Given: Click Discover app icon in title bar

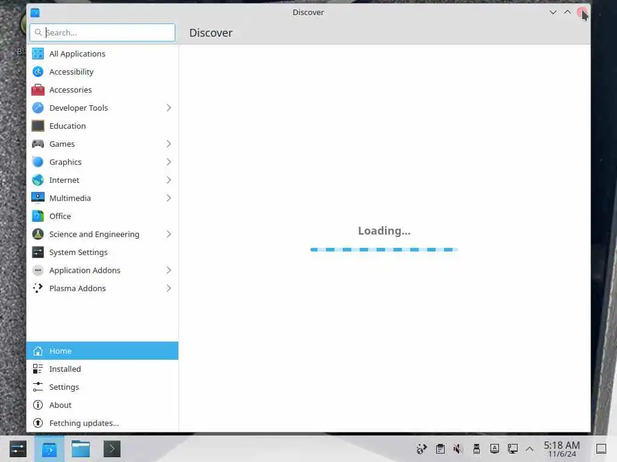Looking at the screenshot, I should tap(35, 13).
